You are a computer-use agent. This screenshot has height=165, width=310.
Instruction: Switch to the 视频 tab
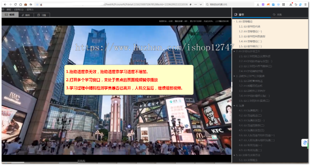tap(10, 15)
